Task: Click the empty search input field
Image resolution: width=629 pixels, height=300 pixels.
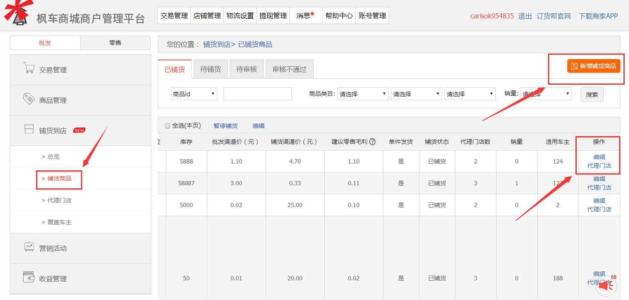Action: click(257, 94)
